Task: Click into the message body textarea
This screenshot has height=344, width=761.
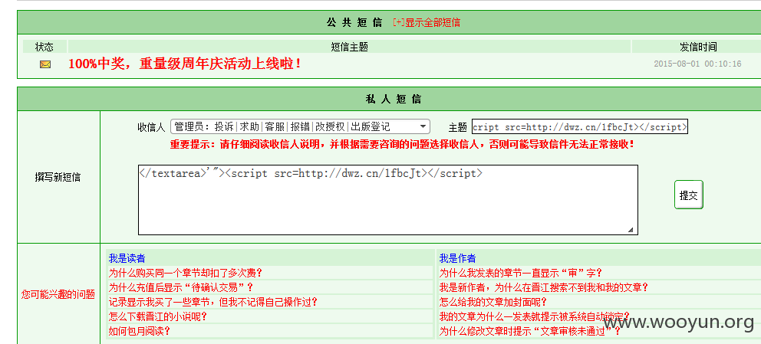Action: (x=387, y=200)
